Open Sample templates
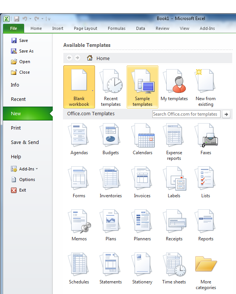 142,87
